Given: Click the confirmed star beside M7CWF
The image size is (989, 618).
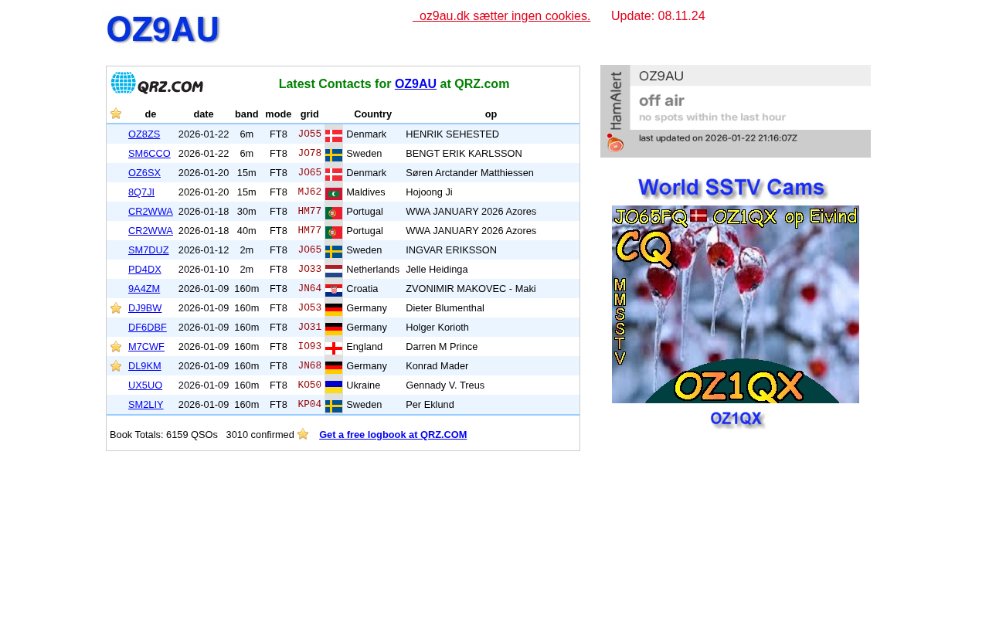Looking at the screenshot, I should (116, 347).
